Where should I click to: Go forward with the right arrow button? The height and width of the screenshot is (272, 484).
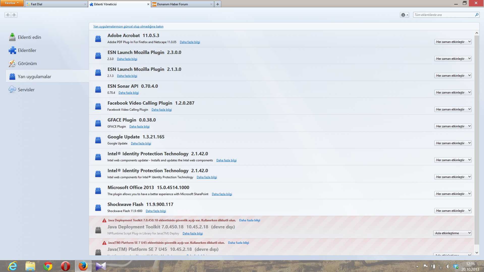pos(14,15)
